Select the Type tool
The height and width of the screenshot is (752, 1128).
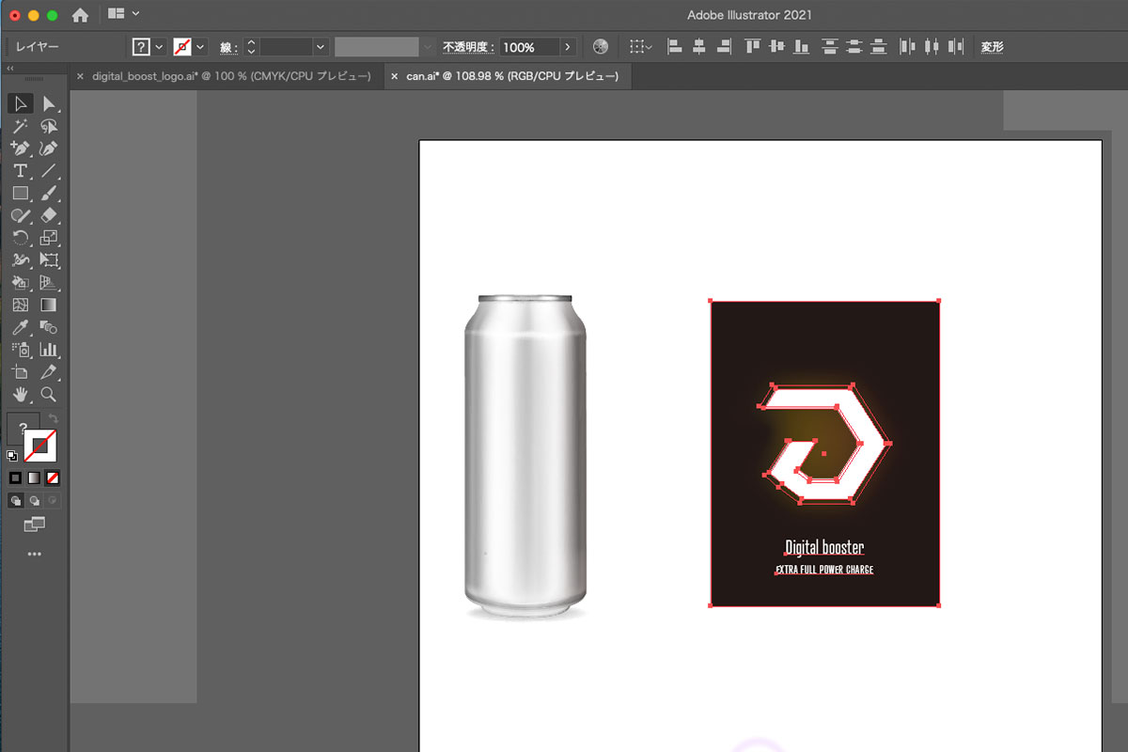point(20,171)
